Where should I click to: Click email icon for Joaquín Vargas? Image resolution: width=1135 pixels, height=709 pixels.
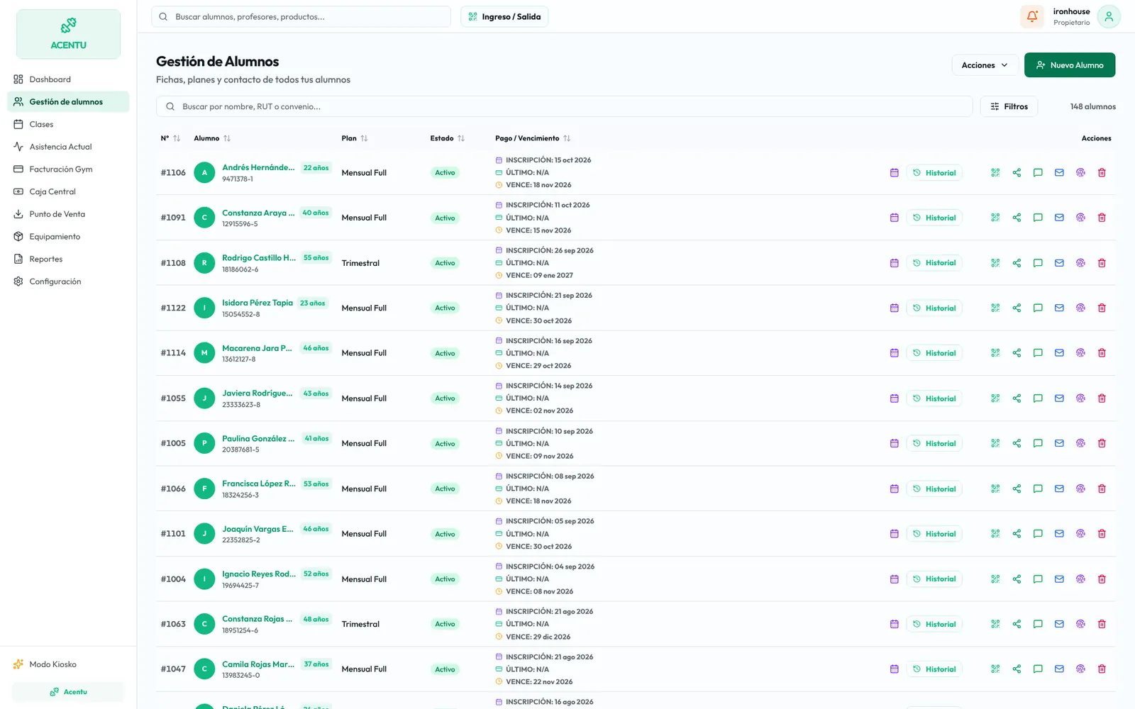(x=1059, y=534)
